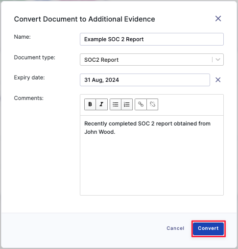Click the Document type: label

[x=35, y=57]
